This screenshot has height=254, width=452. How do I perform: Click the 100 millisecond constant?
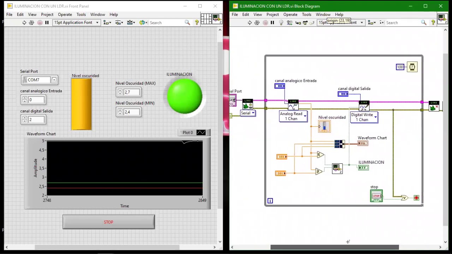pyautogui.click(x=400, y=67)
